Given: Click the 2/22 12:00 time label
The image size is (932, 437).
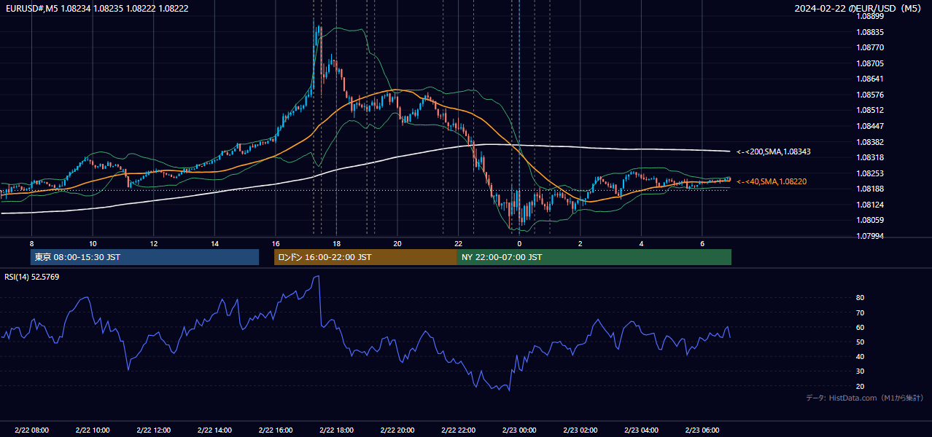Looking at the screenshot, I should point(153,430).
